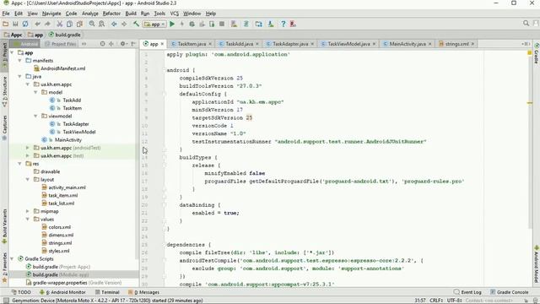Image resolution: width=540 pixels, height=304 pixels.
Task: Collapse the java folder arrow
Action: click(x=20, y=76)
